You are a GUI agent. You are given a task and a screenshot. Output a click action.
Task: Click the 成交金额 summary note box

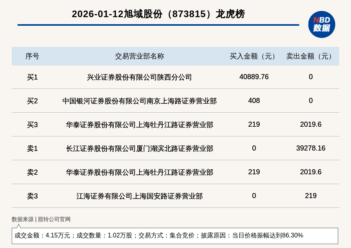point(175,236)
